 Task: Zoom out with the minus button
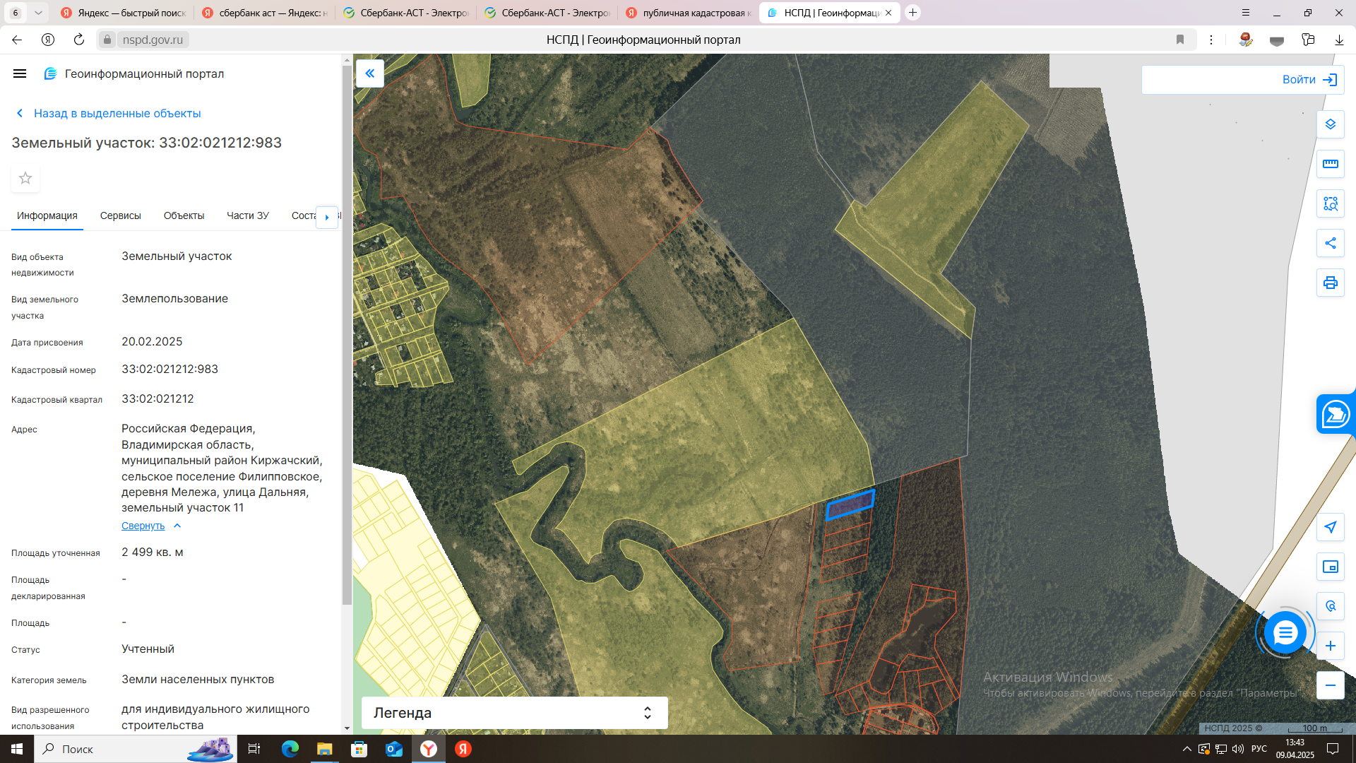point(1330,685)
